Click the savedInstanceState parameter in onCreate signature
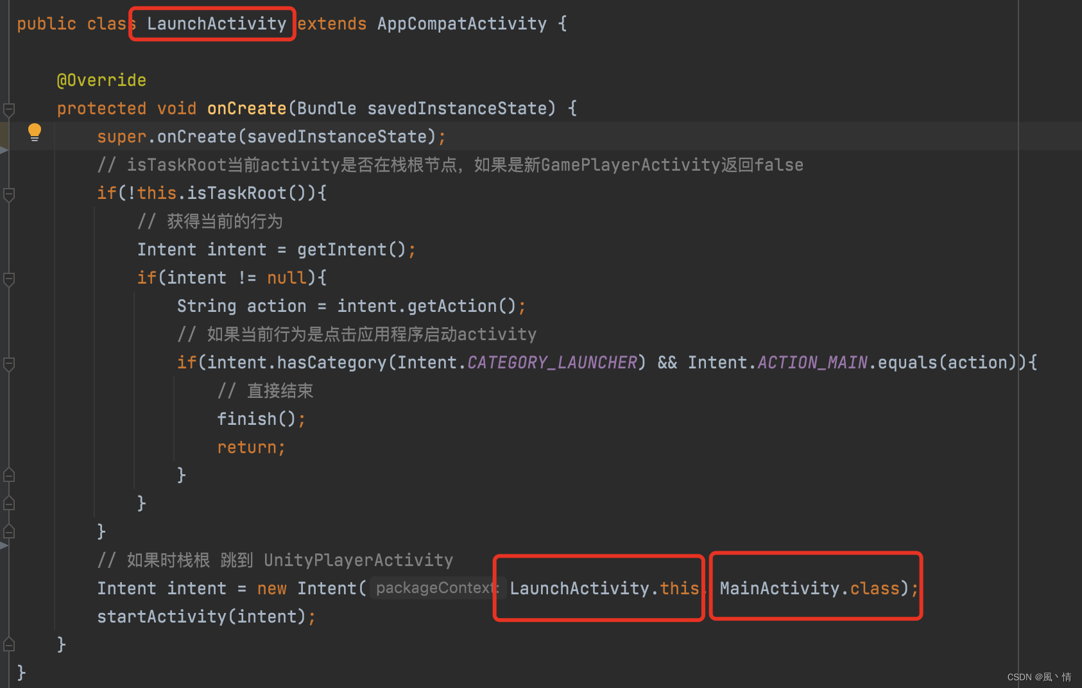Image resolution: width=1082 pixels, height=688 pixels. click(456, 108)
